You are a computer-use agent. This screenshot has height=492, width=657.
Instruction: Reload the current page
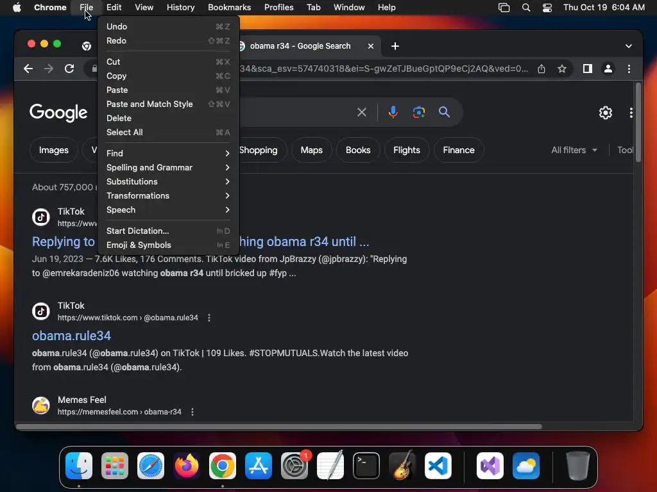click(x=69, y=69)
